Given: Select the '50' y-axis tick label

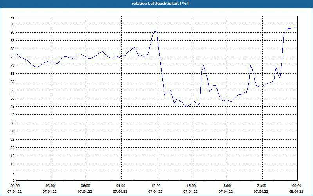Looking at the screenshot, I should [13, 98].
